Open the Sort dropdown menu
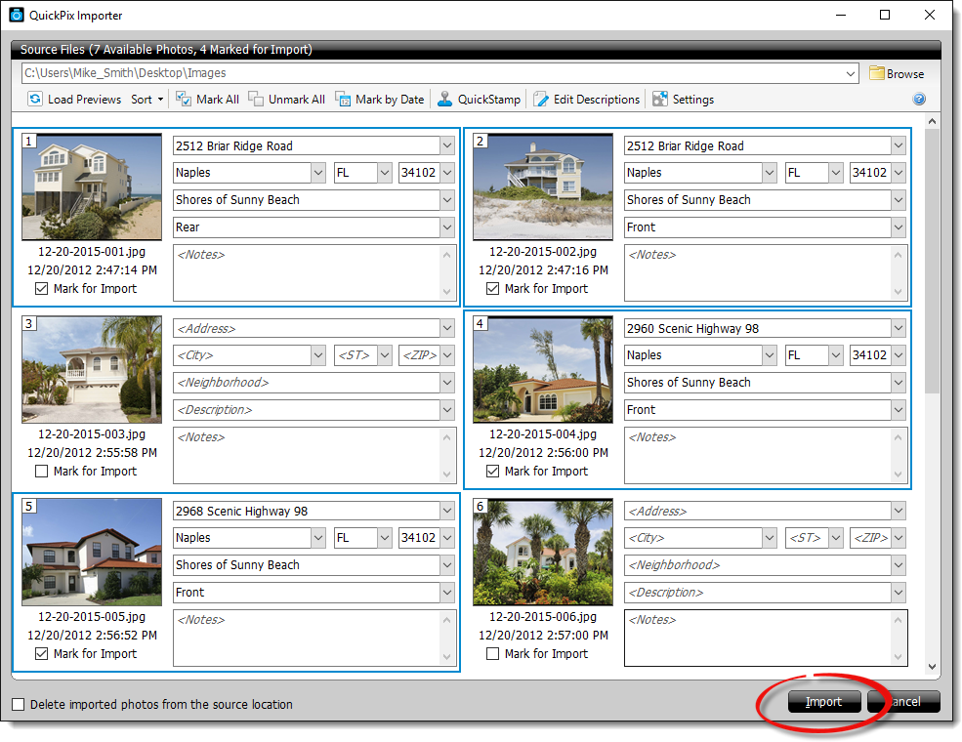Screen dimensions: 962x742 coord(147,99)
